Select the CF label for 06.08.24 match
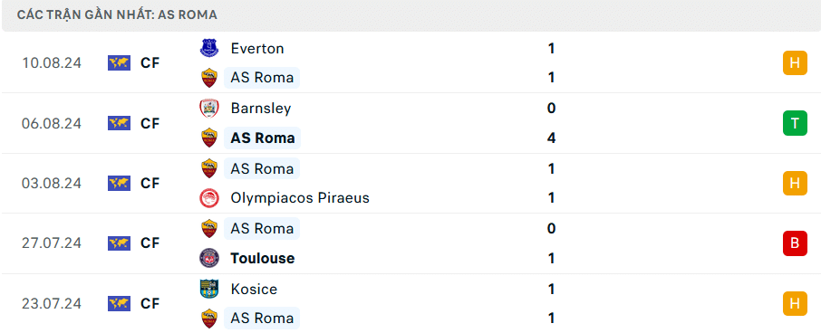 [x=150, y=123]
